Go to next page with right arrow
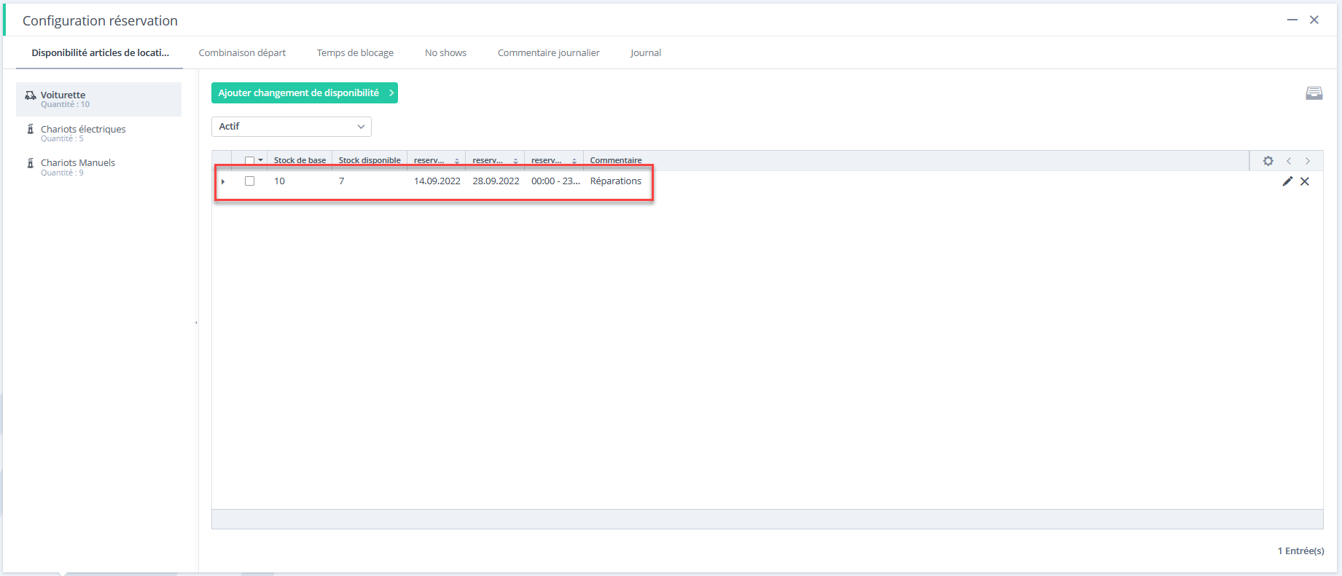The height and width of the screenshot is (576, 1342). click(1308, 161)
